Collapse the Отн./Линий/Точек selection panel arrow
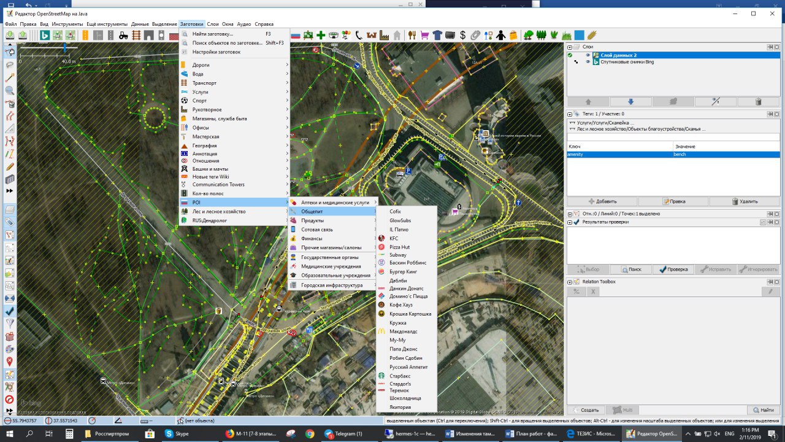 tap(570, 214)
